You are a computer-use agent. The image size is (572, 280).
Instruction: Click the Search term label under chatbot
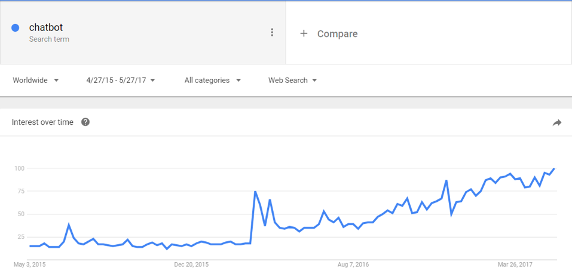[x=49, y=39]
